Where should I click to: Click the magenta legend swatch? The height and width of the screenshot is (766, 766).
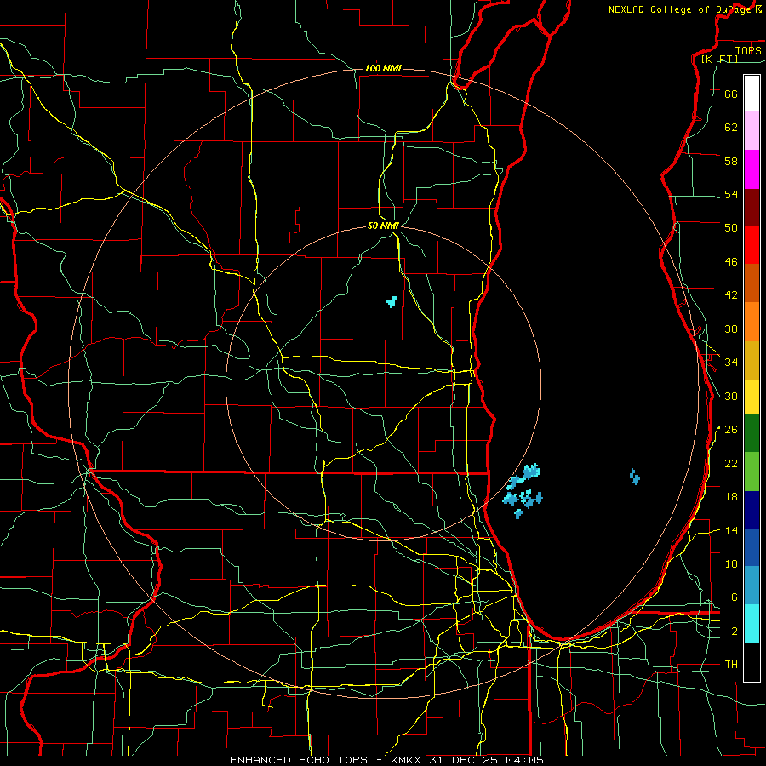pyautogui.click(x=752, y=169)
